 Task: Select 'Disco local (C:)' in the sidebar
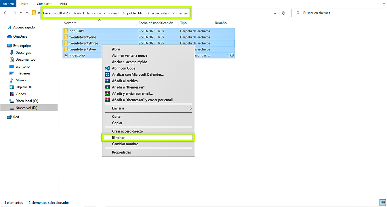tap(26, 101)
